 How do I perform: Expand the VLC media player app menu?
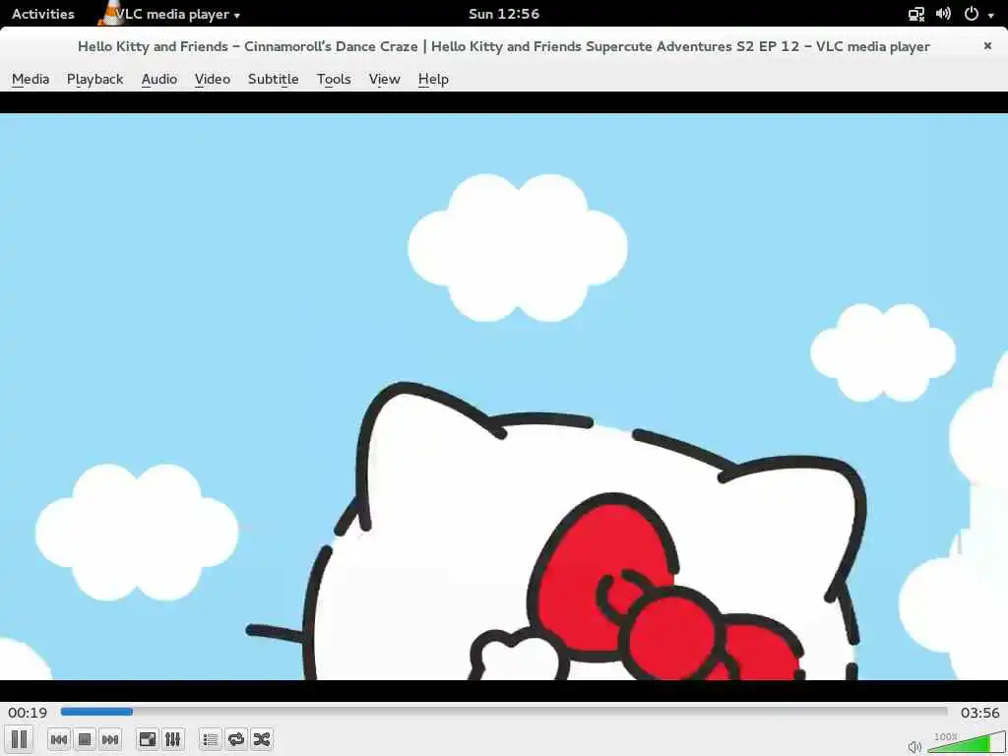point(169,14)
